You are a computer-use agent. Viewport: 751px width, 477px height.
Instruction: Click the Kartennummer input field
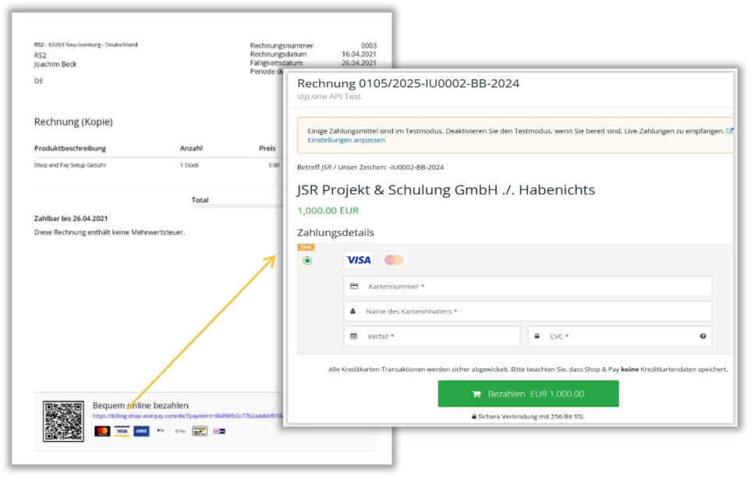pos(528,286)
